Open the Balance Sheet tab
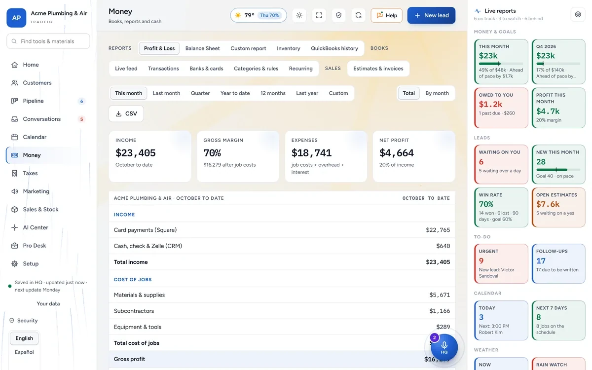 coord(203,48)
